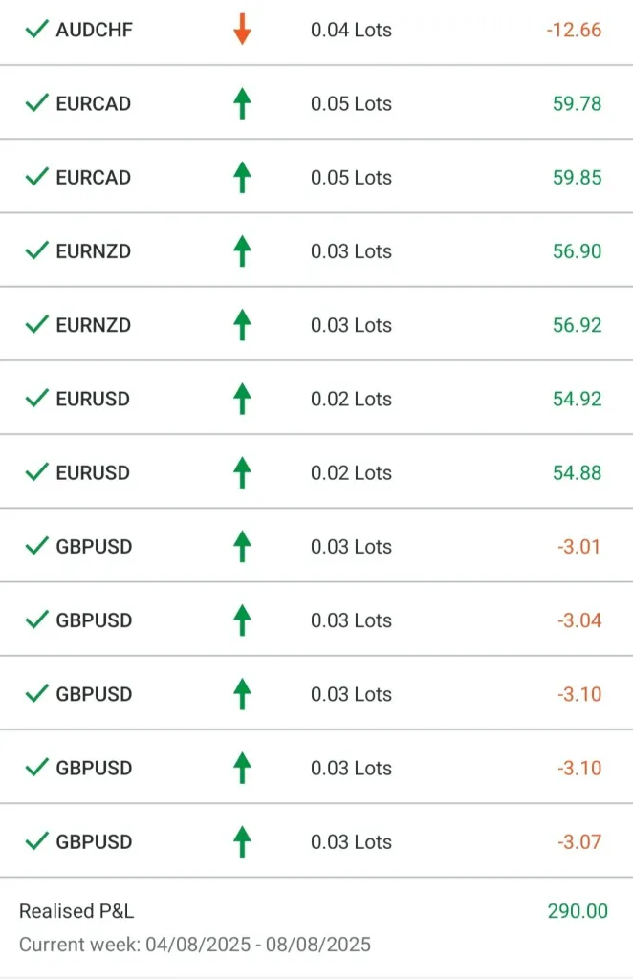The image size is (633, 979).
Task: Toggle the checkmark on EURUSD 54.88 trade
Action: click(x=37, y=472)
